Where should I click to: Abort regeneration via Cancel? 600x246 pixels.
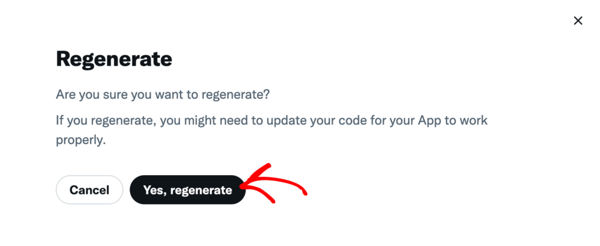(x=90, y=190)
